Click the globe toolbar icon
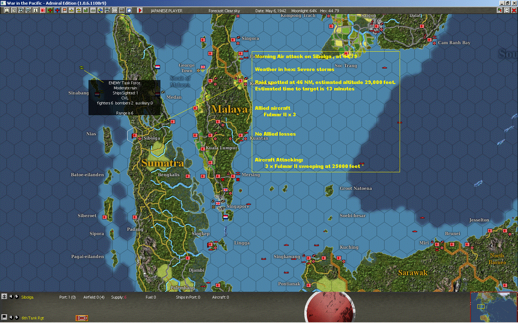 (x=100, y=10)
